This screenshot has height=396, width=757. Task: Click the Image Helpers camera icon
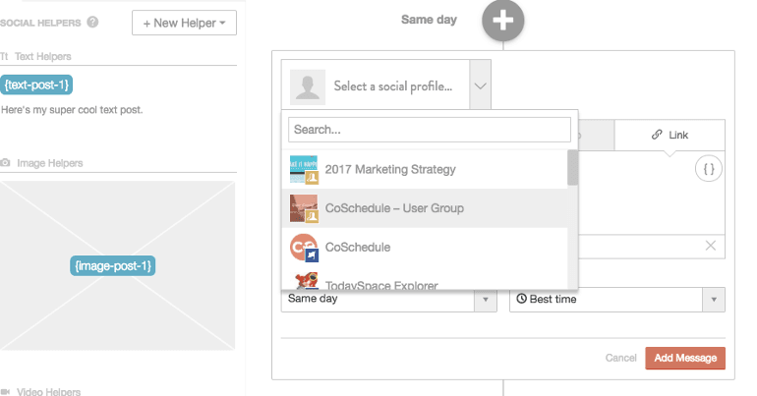pos(5,163)
